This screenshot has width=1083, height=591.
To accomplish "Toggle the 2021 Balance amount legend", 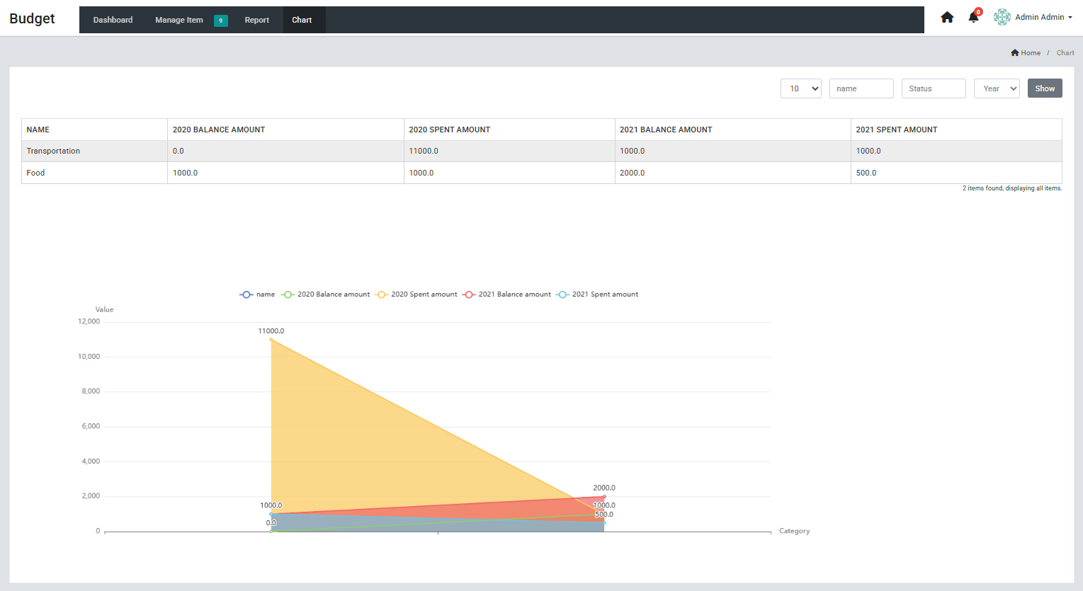I will pos(506,294).
